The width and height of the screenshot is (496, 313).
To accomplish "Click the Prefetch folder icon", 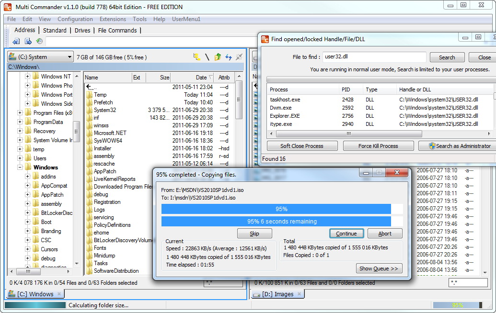I will click(89, 102).
